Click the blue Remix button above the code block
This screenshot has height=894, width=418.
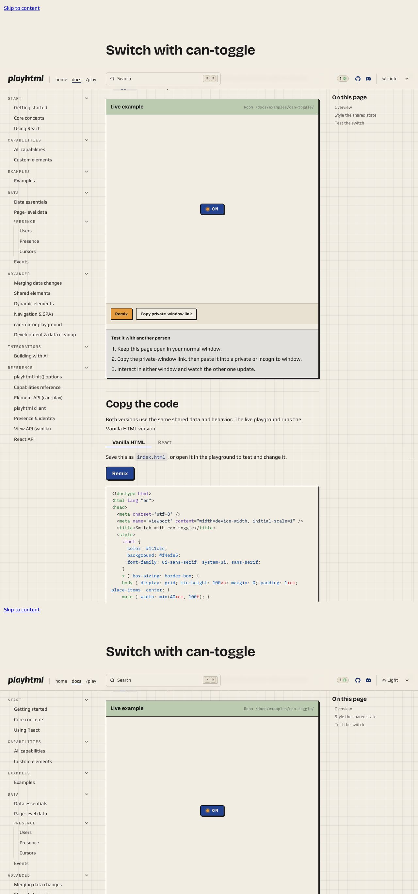pos(120,473)
